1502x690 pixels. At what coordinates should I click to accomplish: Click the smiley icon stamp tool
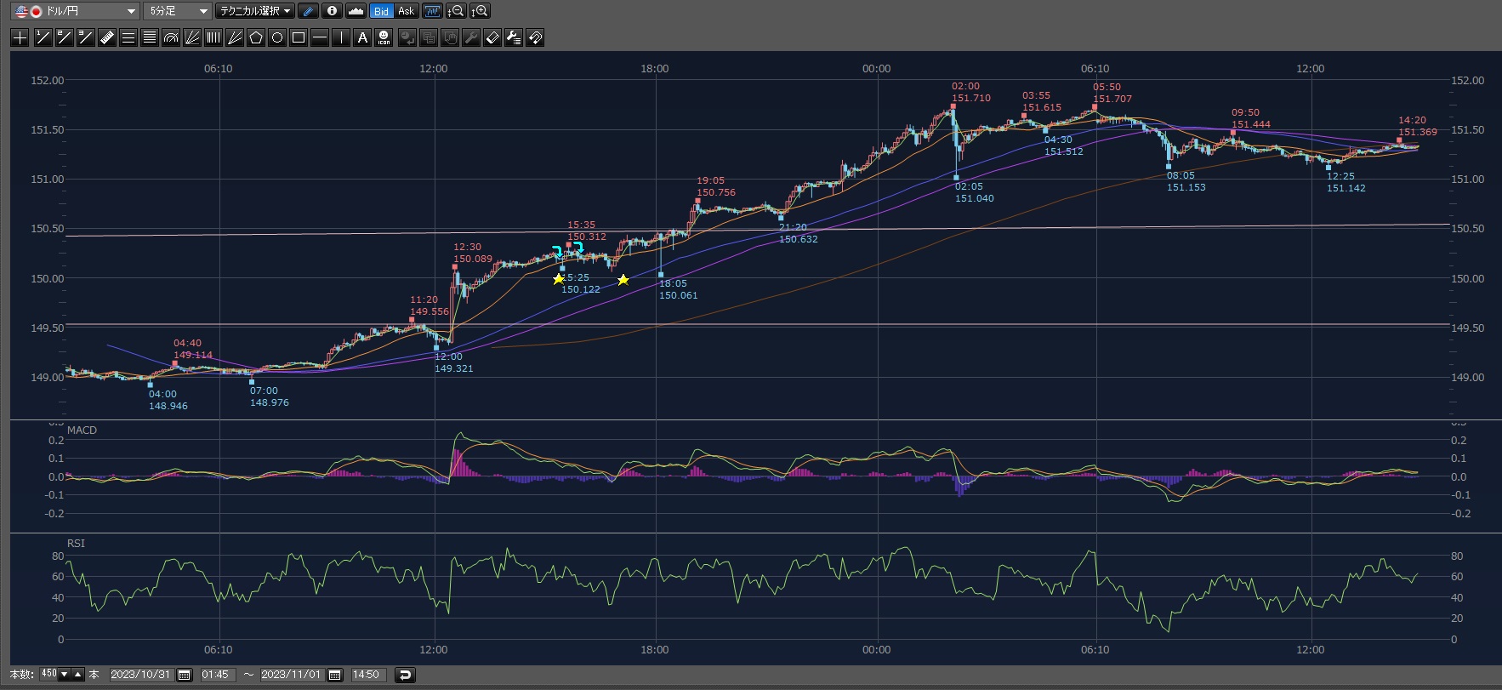384,37
